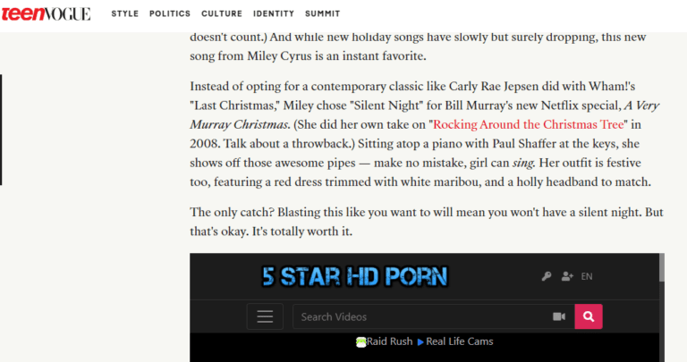Follow the Rocking Around the Christmas Tree link
Image resolution: width=687 pixels, height=362 pixels.
[529, 125]
